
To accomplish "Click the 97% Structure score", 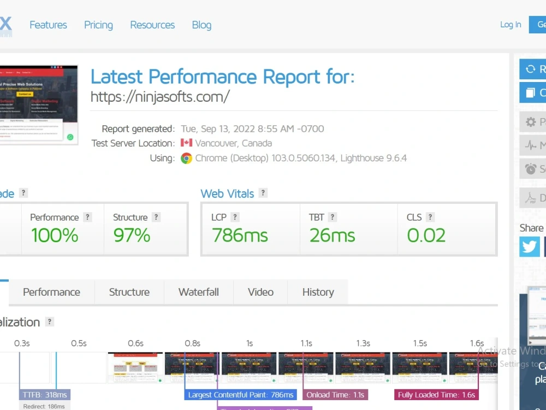I will [x=132, y=235].
